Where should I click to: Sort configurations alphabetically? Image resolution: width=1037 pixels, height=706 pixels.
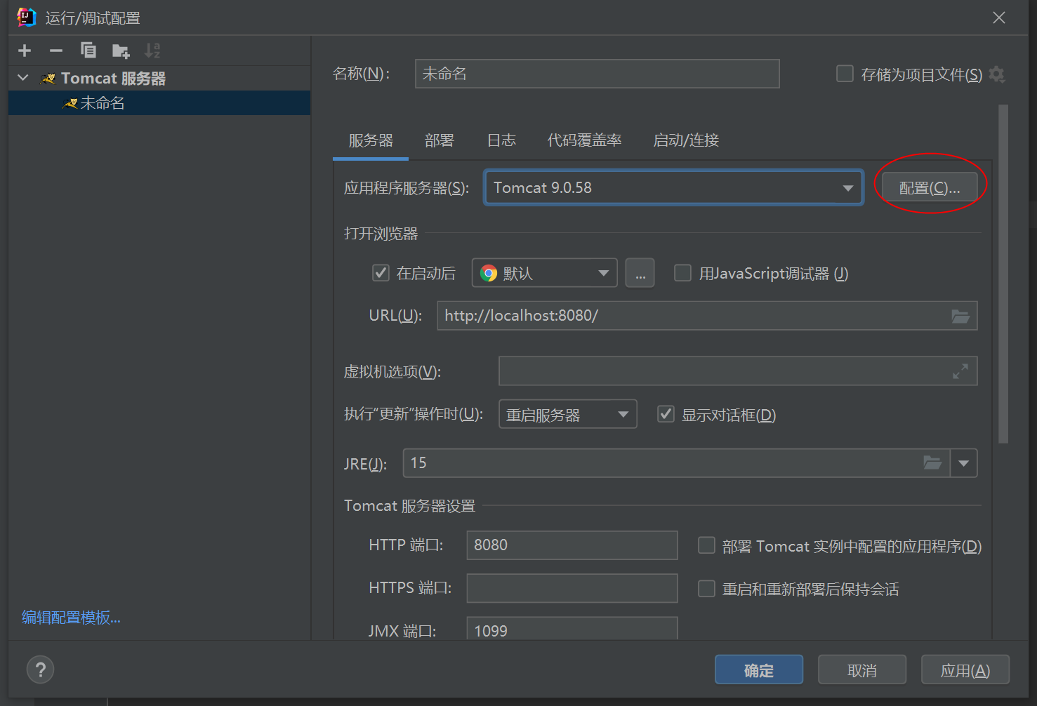pos(152,51)
